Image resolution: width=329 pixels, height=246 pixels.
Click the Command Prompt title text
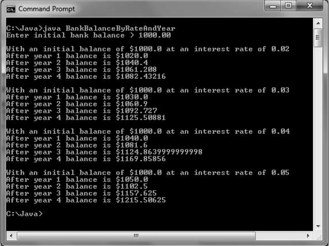point(47,9)
